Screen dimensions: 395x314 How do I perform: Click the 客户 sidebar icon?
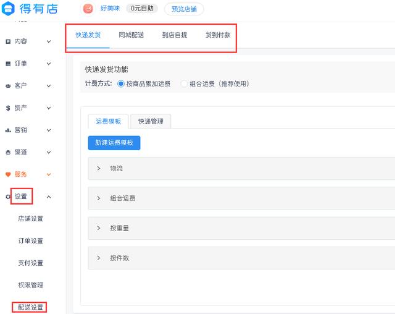[8, 86]
